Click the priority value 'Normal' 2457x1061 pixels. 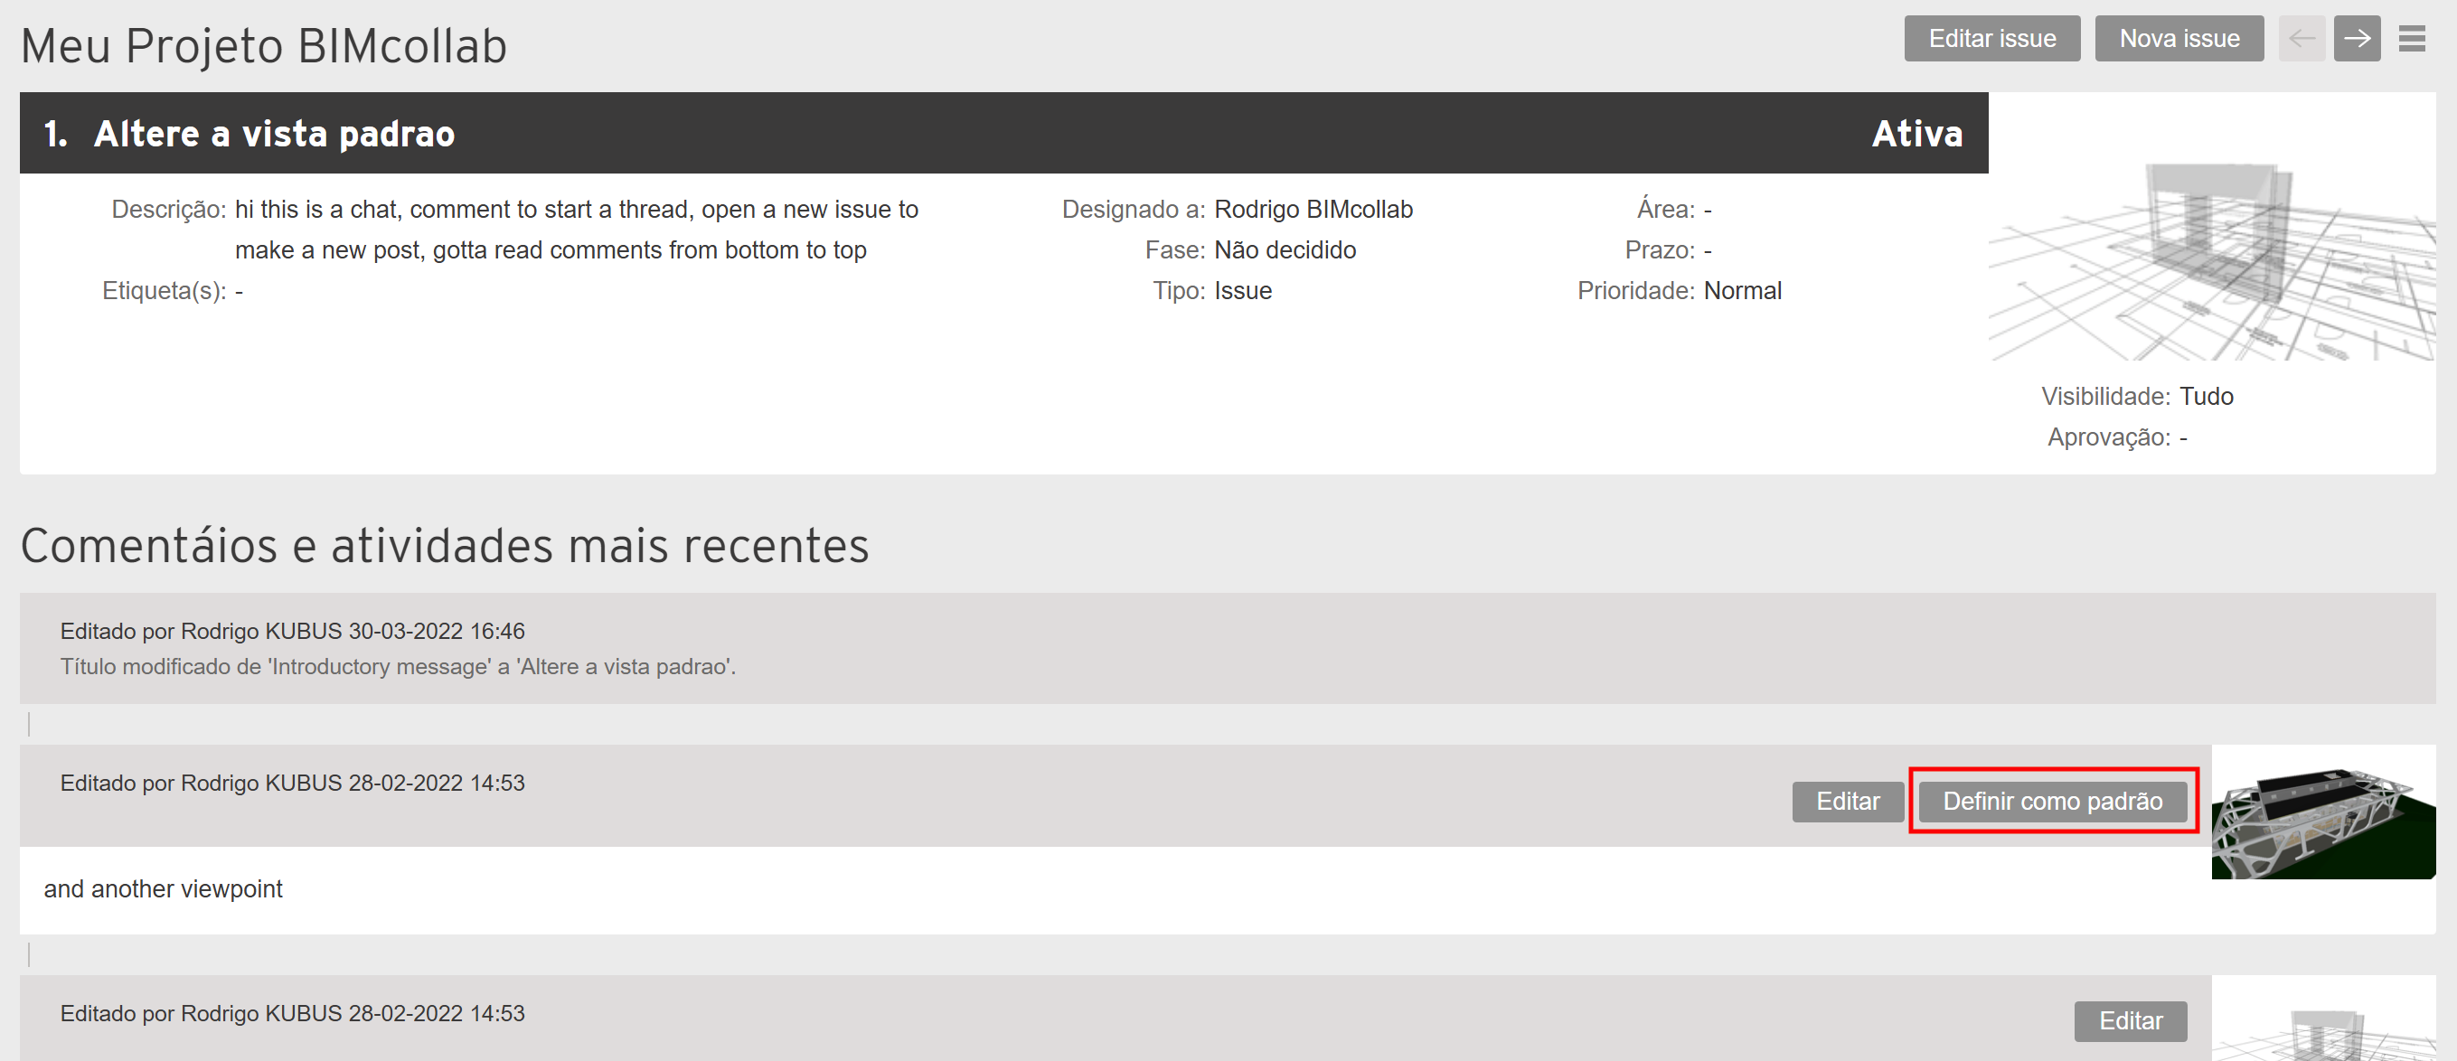[x=1742, y=291]
